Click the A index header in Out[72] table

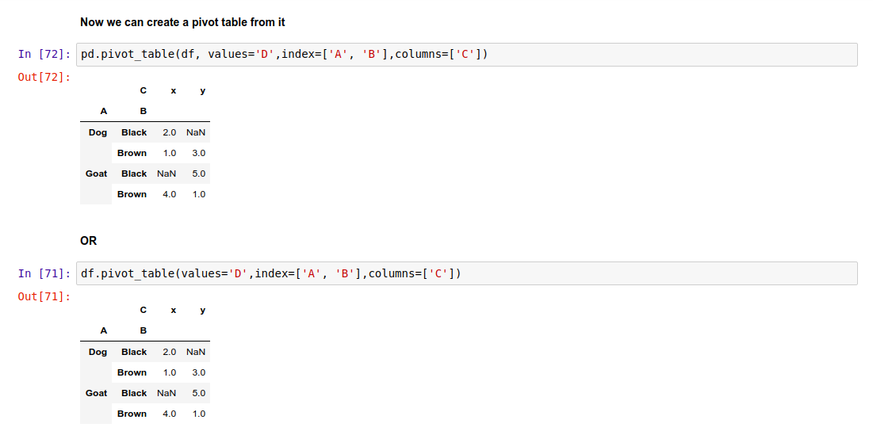point(103,111)
